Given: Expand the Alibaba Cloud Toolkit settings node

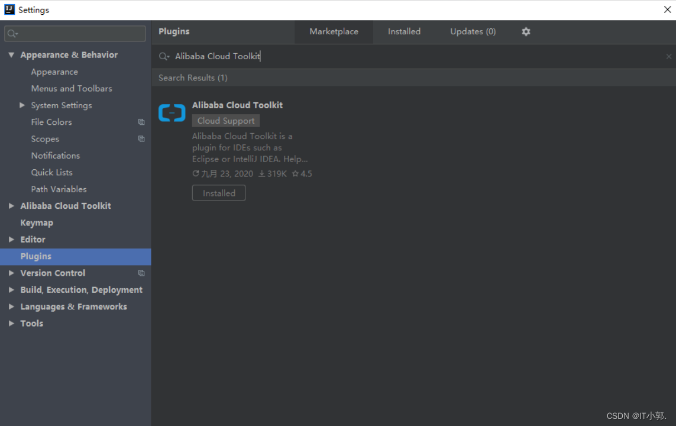Looking at the screenshot, I should tap(11, 206).
